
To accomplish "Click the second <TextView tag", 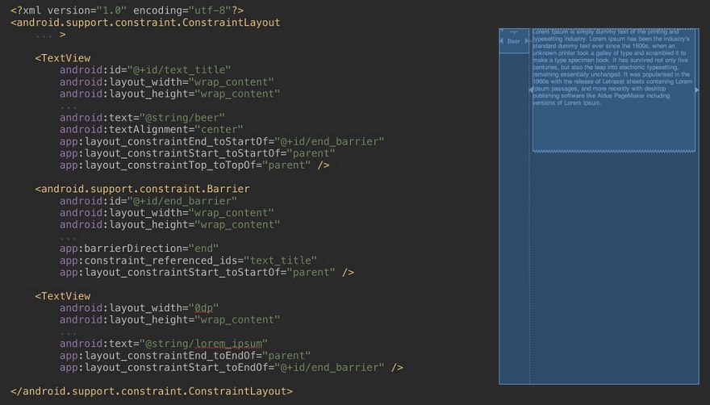I will pos(63,296).
